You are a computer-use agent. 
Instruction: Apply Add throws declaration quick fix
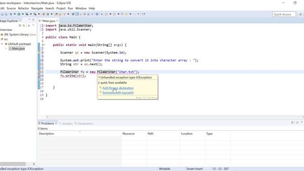(x=118, y=88)
